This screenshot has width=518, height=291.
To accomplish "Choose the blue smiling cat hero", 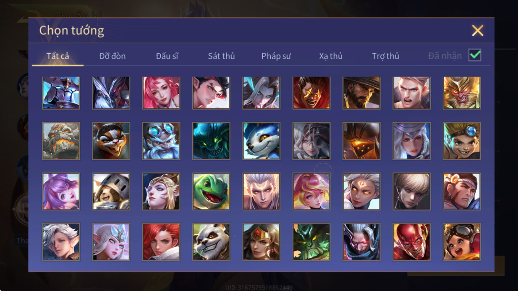I will tap(261, 141).
